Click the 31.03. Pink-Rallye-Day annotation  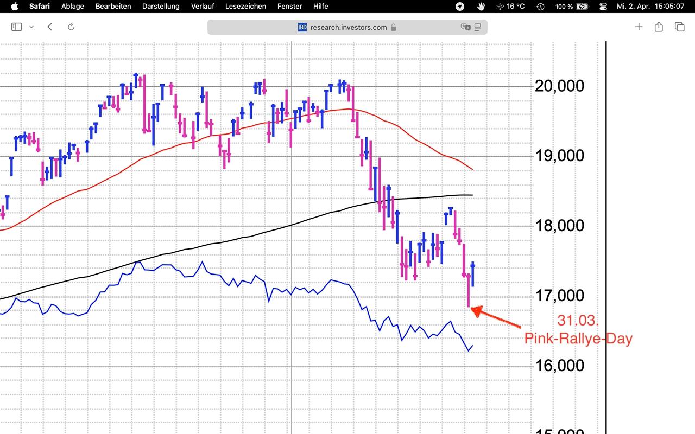(x=578, y=330)
